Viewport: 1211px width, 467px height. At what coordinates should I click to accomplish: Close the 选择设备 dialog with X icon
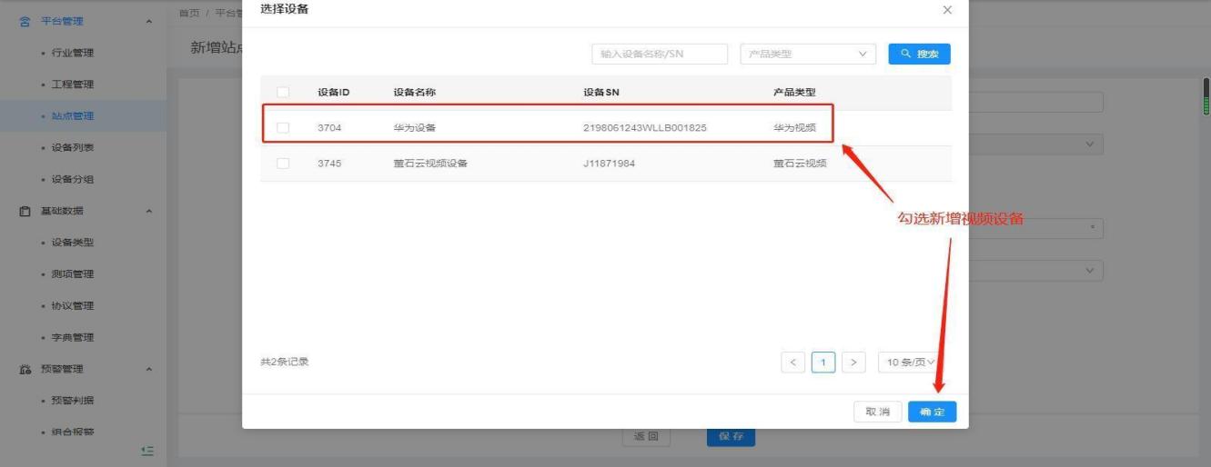(947, 10)
